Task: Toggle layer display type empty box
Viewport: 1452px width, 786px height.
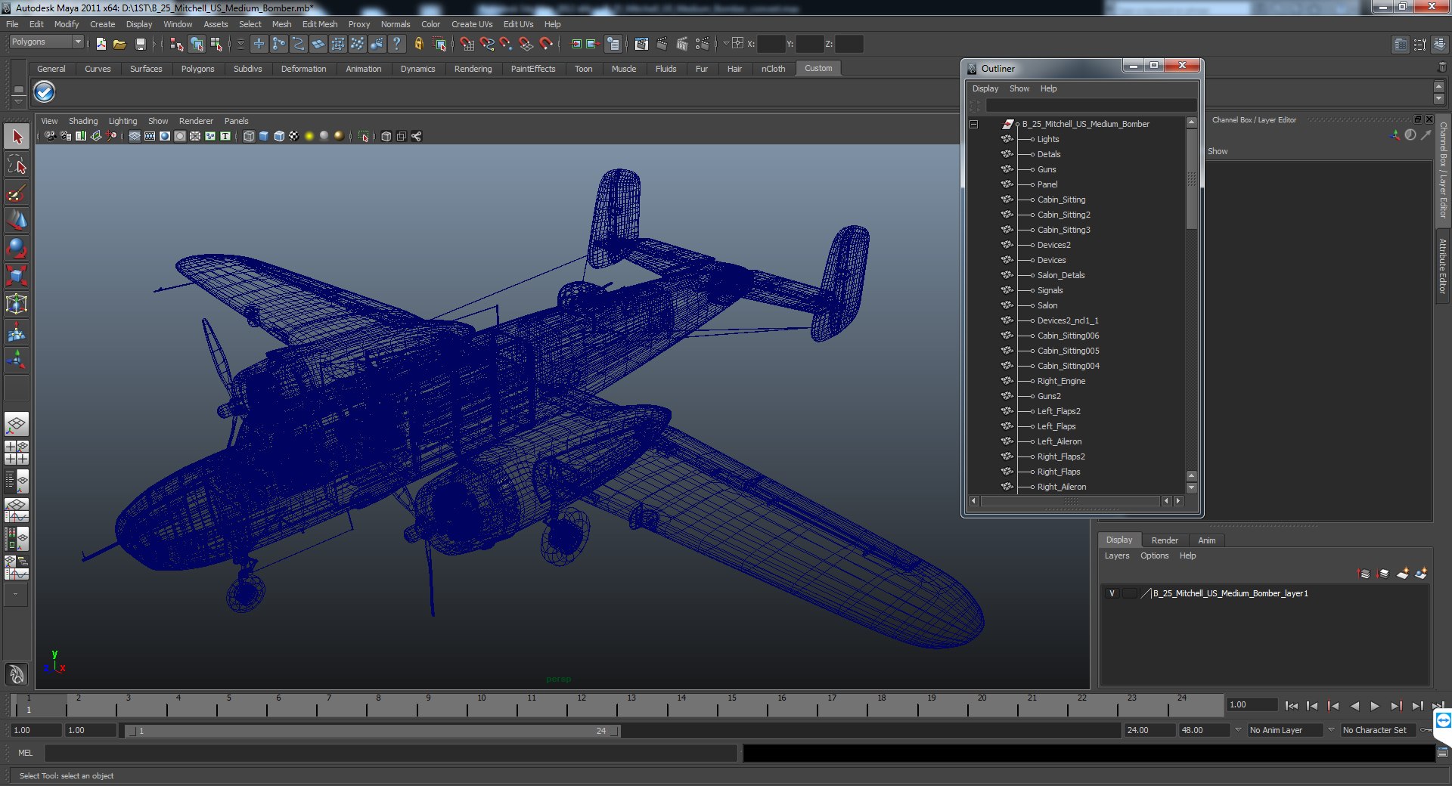Action: (1129, 593)
